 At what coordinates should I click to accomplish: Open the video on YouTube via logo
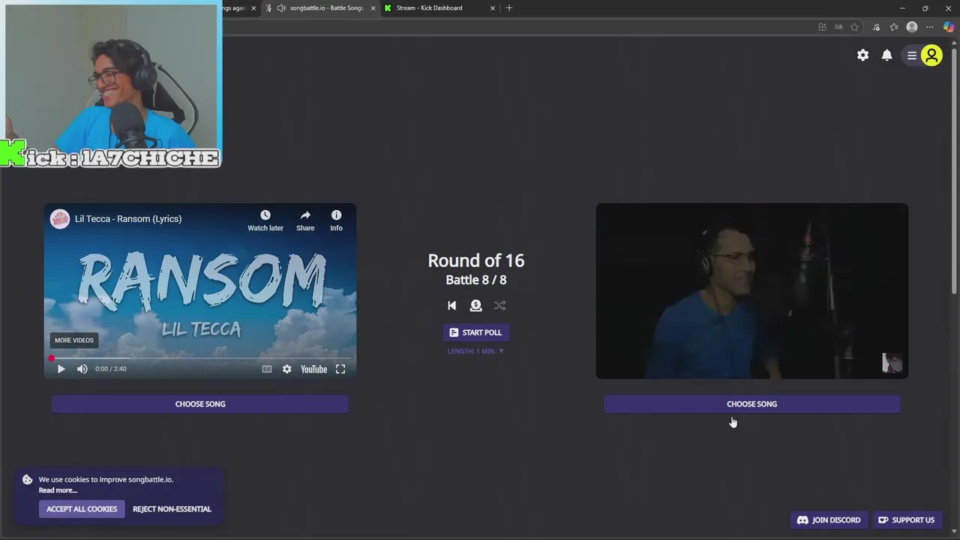coord(313,369)
